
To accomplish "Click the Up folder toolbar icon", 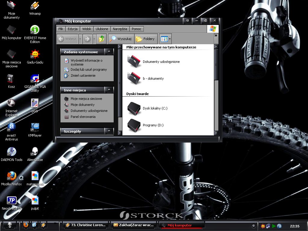I will pyautogui.click(x=102, y=39).
